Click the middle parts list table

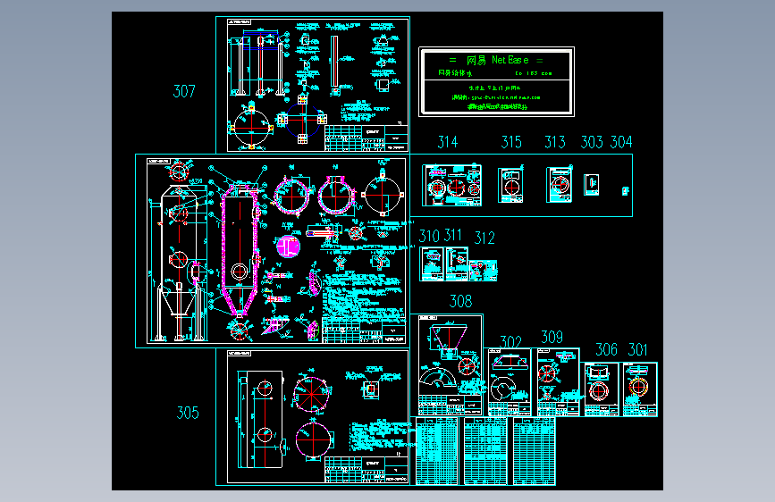[x=485, y=451]
